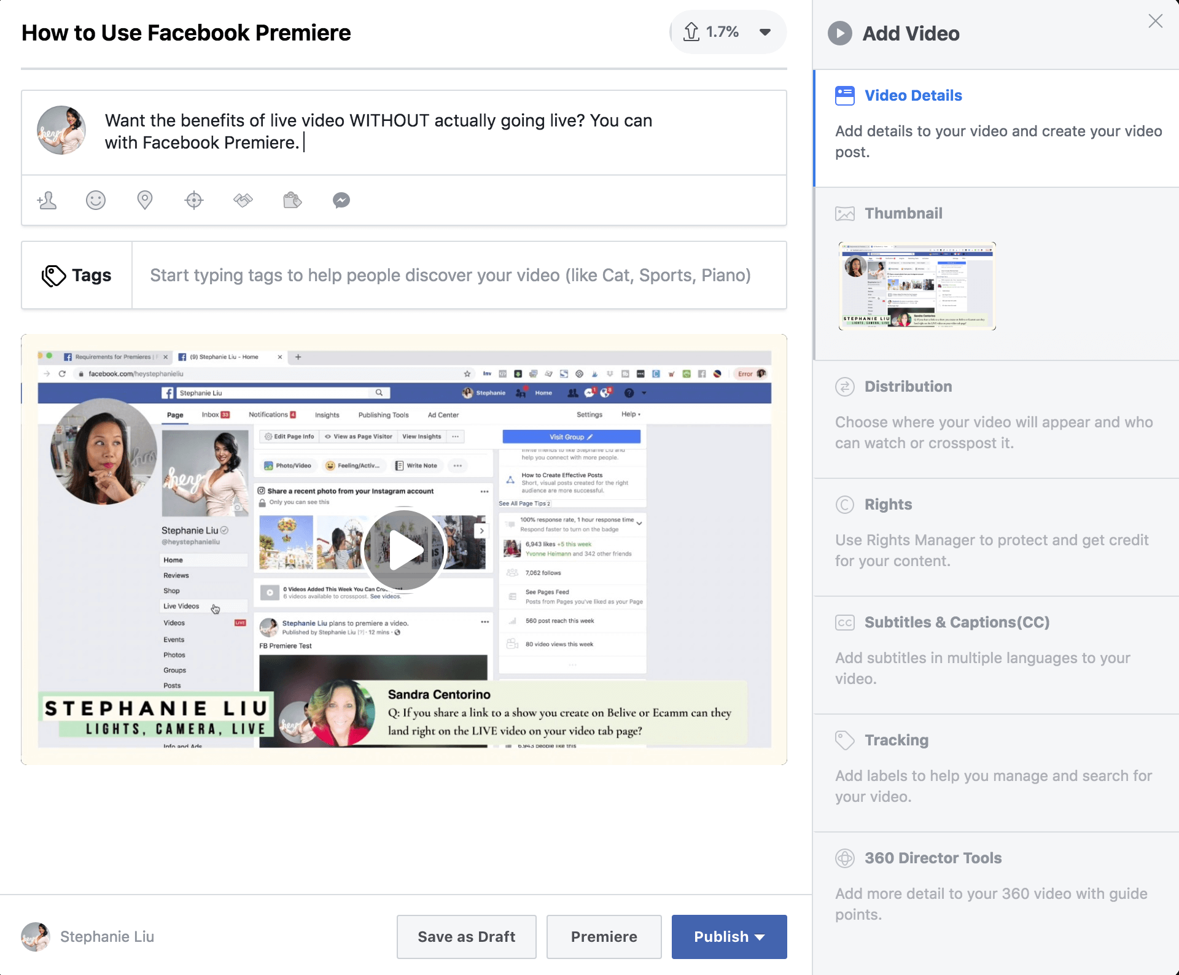Click the crosshair targeting icon

point(194,200)
